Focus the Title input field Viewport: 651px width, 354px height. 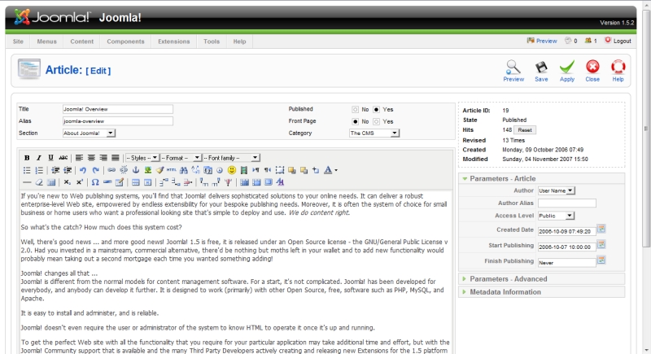click(x=118, y=109)
